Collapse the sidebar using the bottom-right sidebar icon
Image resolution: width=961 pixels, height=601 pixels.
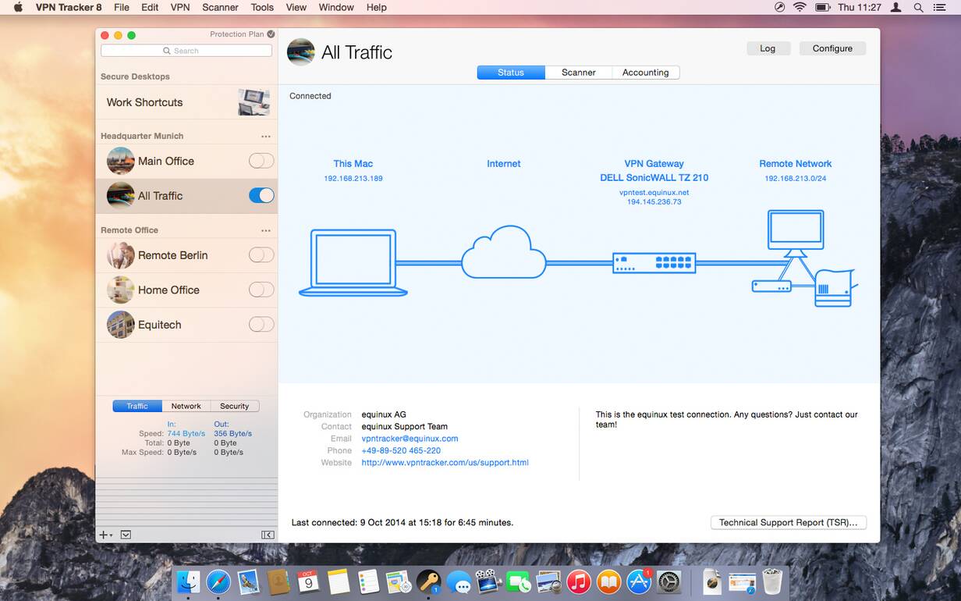click(268, 535)
